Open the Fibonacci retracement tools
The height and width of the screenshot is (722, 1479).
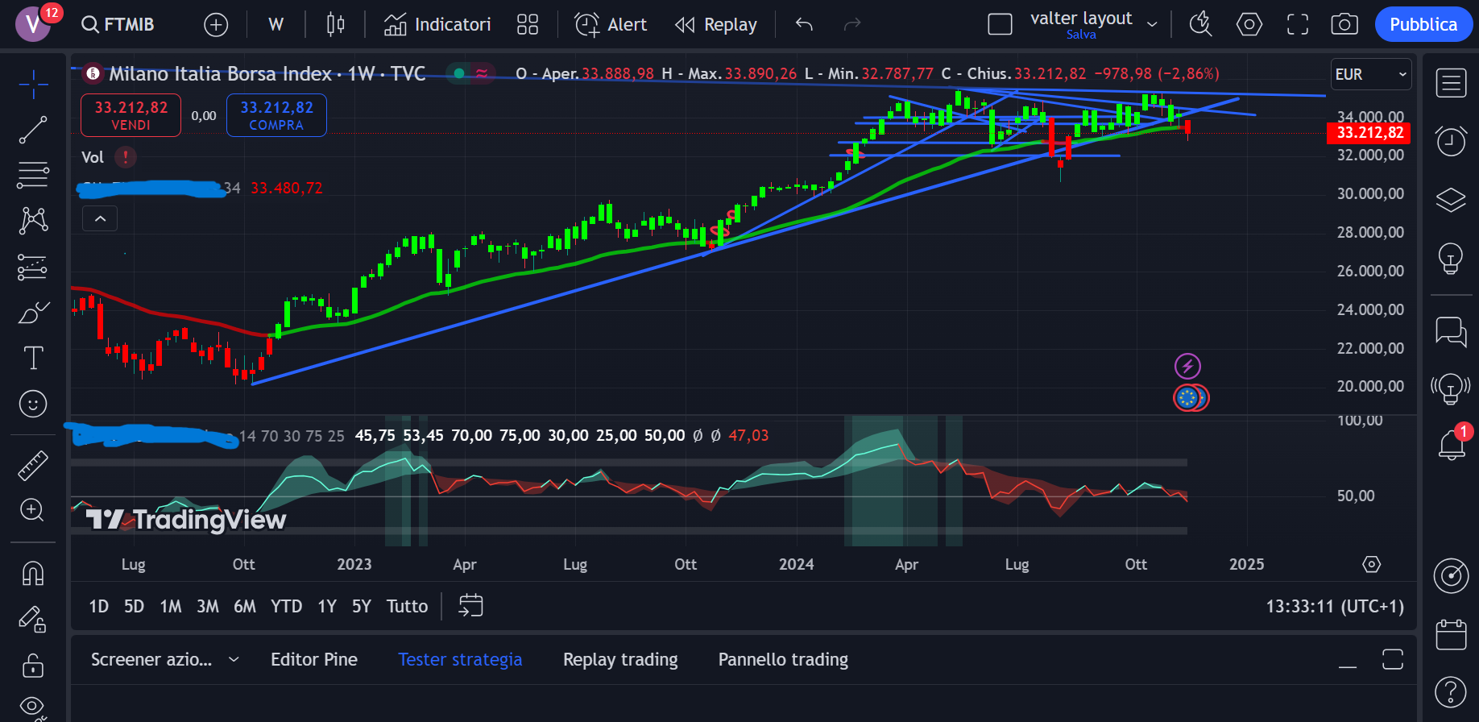pyautogui.click(x=33, y=175)
